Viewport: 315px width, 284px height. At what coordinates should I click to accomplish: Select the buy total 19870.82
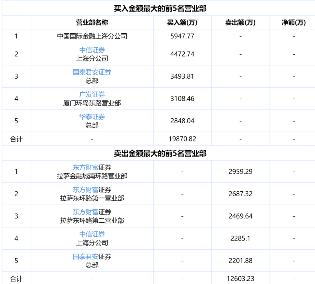pyautogui.click(x=182, y=139)
